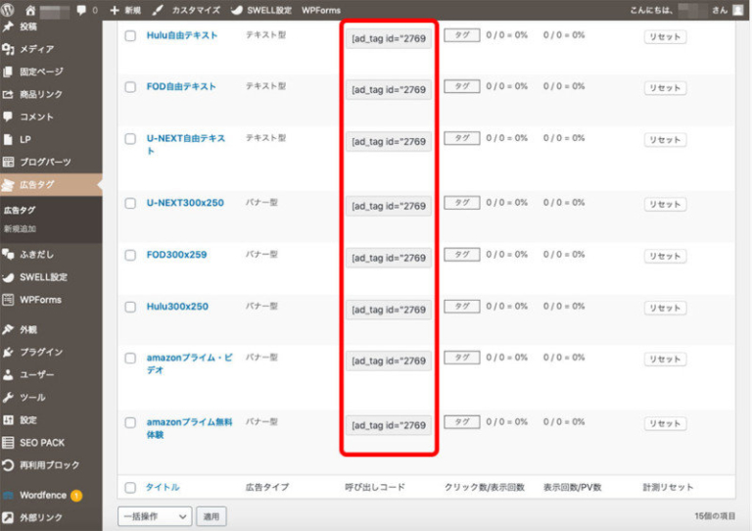Image resolution: width=752 pixels, height=531 pixels.
Task: Check the U-NEXT自由テキスト row checkbox
Action: coord(130,139)
